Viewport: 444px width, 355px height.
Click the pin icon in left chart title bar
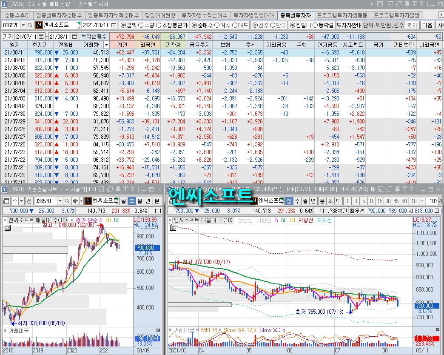click(118, 189)
